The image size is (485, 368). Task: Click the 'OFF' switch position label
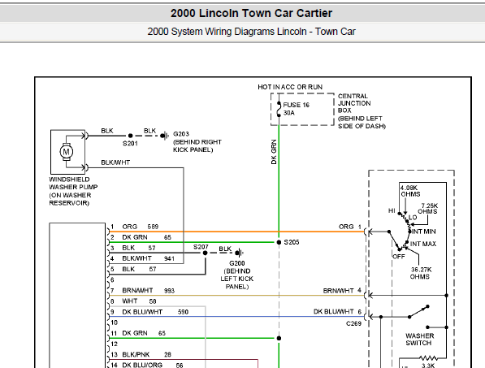pyautogui.click(x=399, y=257)
